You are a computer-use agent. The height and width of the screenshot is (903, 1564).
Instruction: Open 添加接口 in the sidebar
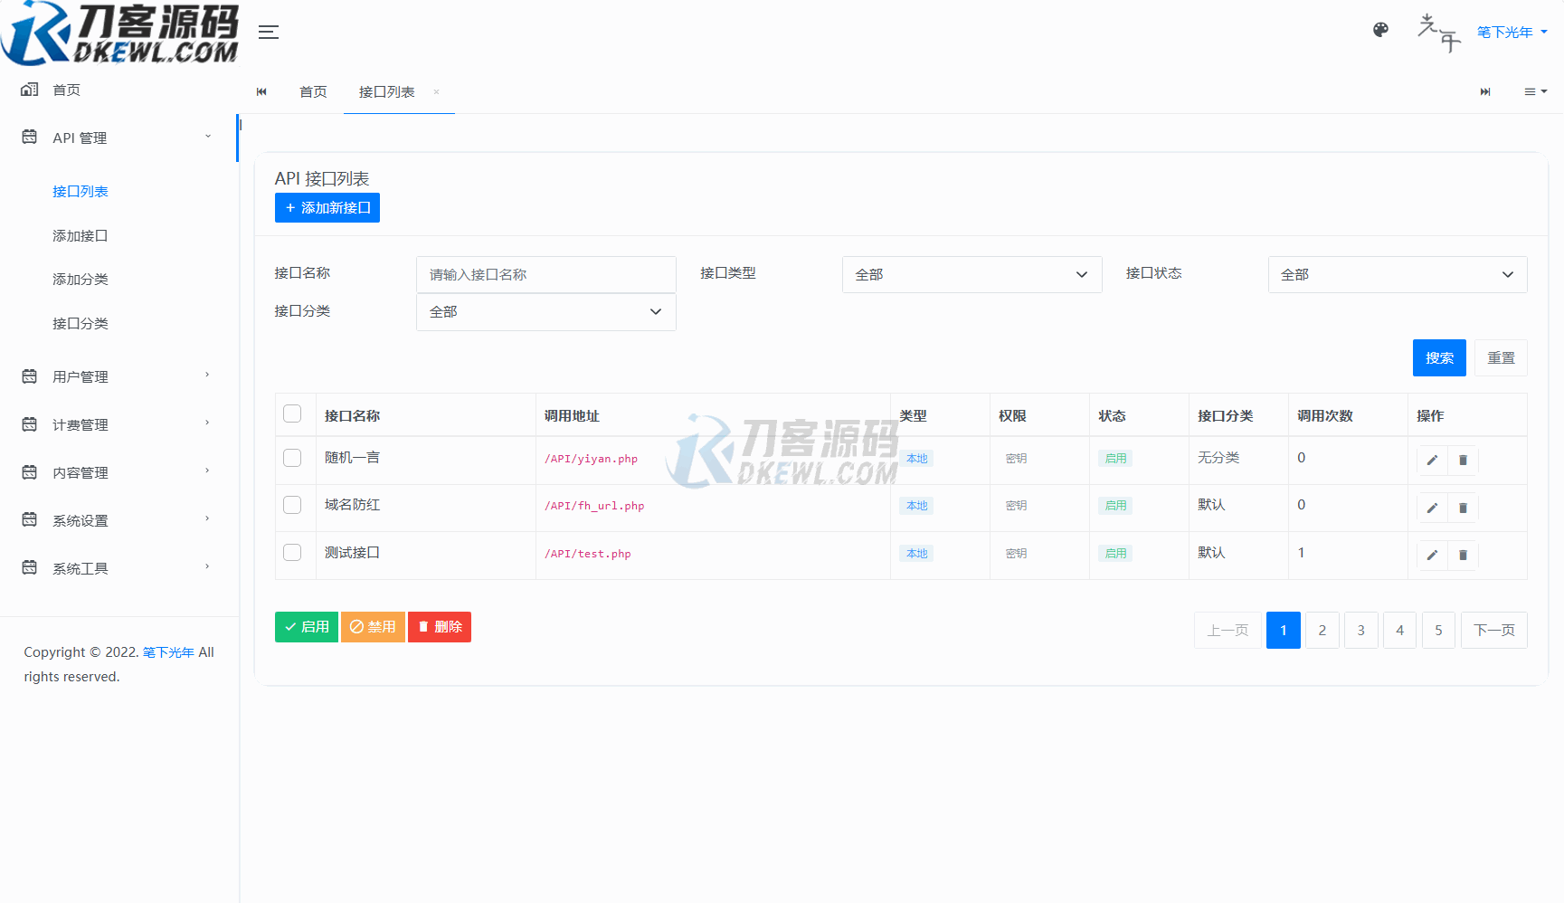pos(80,236)
